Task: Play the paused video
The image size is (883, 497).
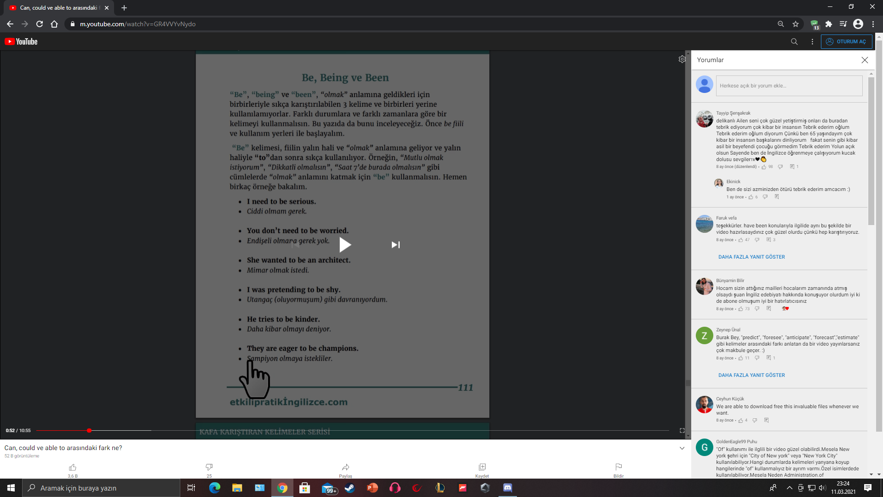Action: pos(345,245)
